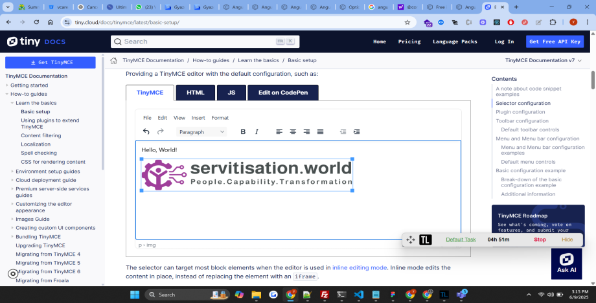Click the Undo arrow in editor toolbar

coord(146,131)
